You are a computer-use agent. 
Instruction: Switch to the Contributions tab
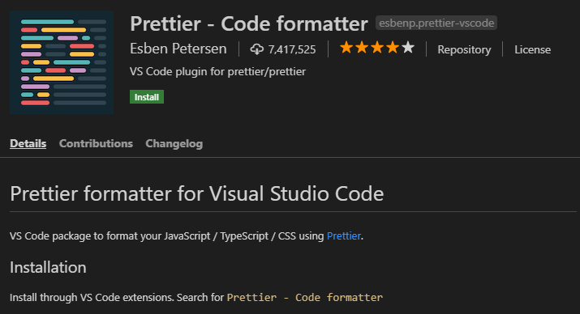coord(96,143)
